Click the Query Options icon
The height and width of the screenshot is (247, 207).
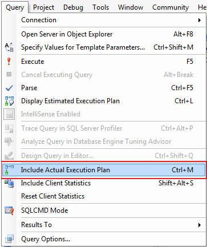(x=9, y=239)
